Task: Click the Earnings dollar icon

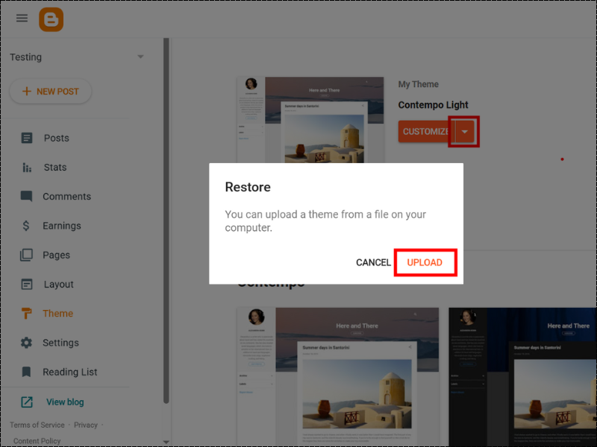Action: [28, 225]
